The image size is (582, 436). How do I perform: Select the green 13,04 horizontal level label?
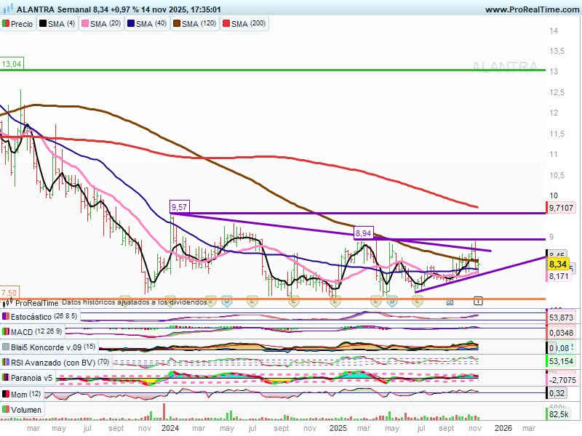[12, 65]
